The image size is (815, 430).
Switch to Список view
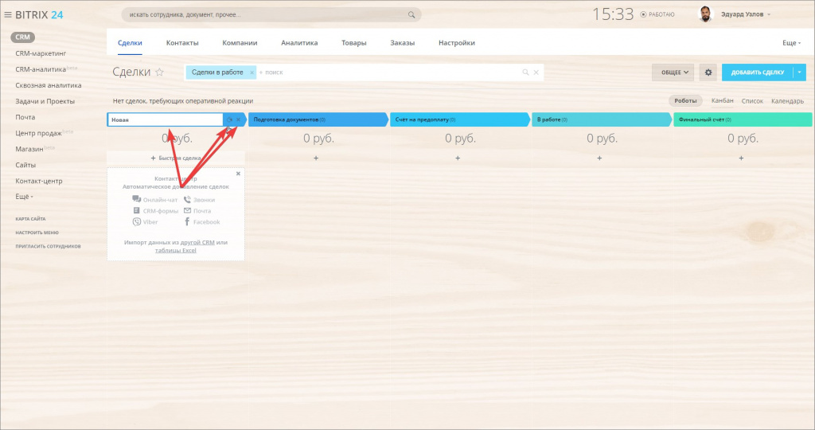click(x=752, y=101)
